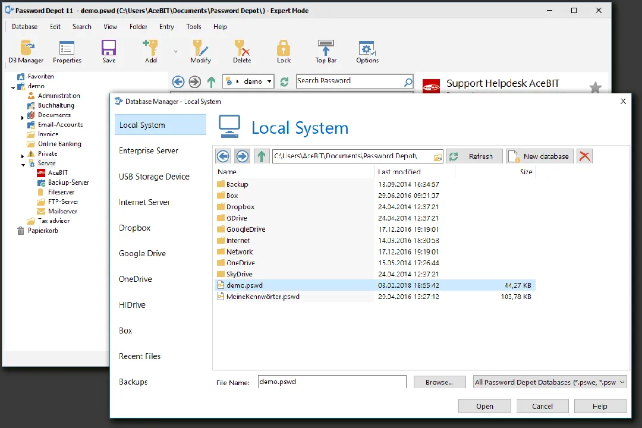The height and width of the screenshot is (428, 642).
Task: Click the search magnifier icon
Action: click(x=408, y=82)
